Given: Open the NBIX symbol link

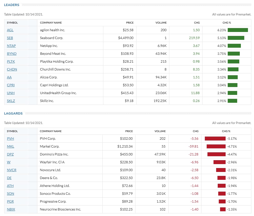Looking at the screenshot, I should (11, 209).
